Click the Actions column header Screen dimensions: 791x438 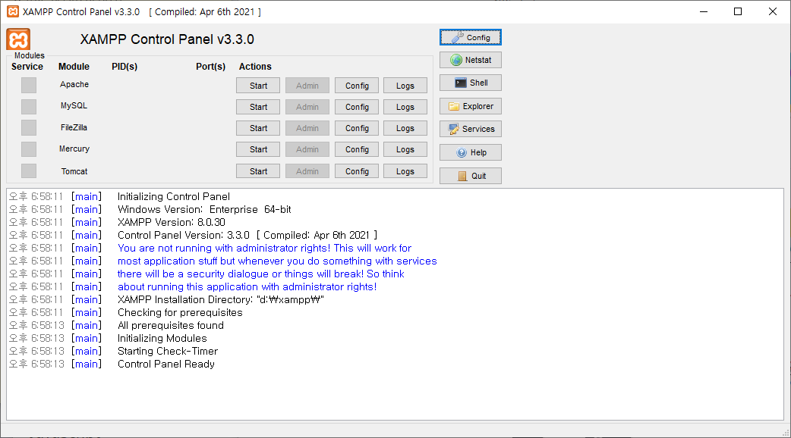[x=255, y=67]
